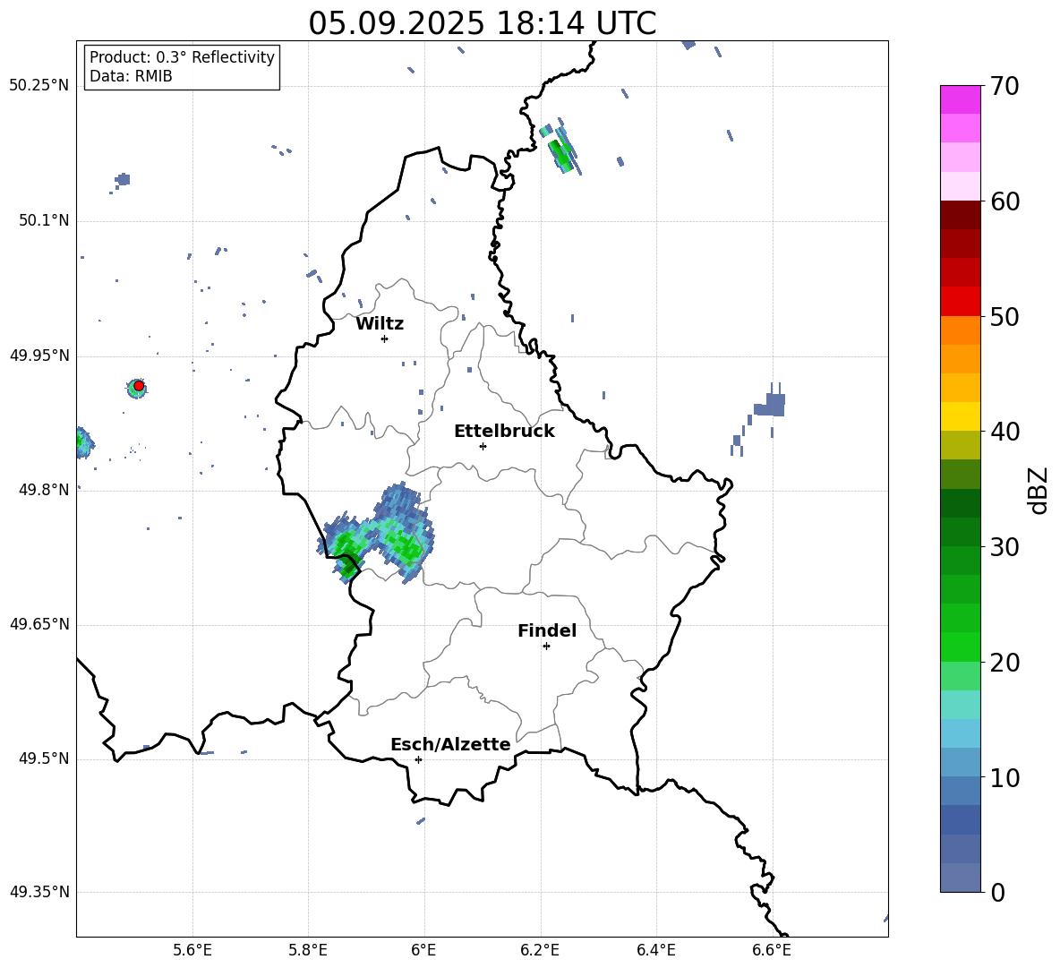The width and height of the screenshot is (1060, 968).
Task: Click the colorbar 30 tick label
Action: point(1004,547)
